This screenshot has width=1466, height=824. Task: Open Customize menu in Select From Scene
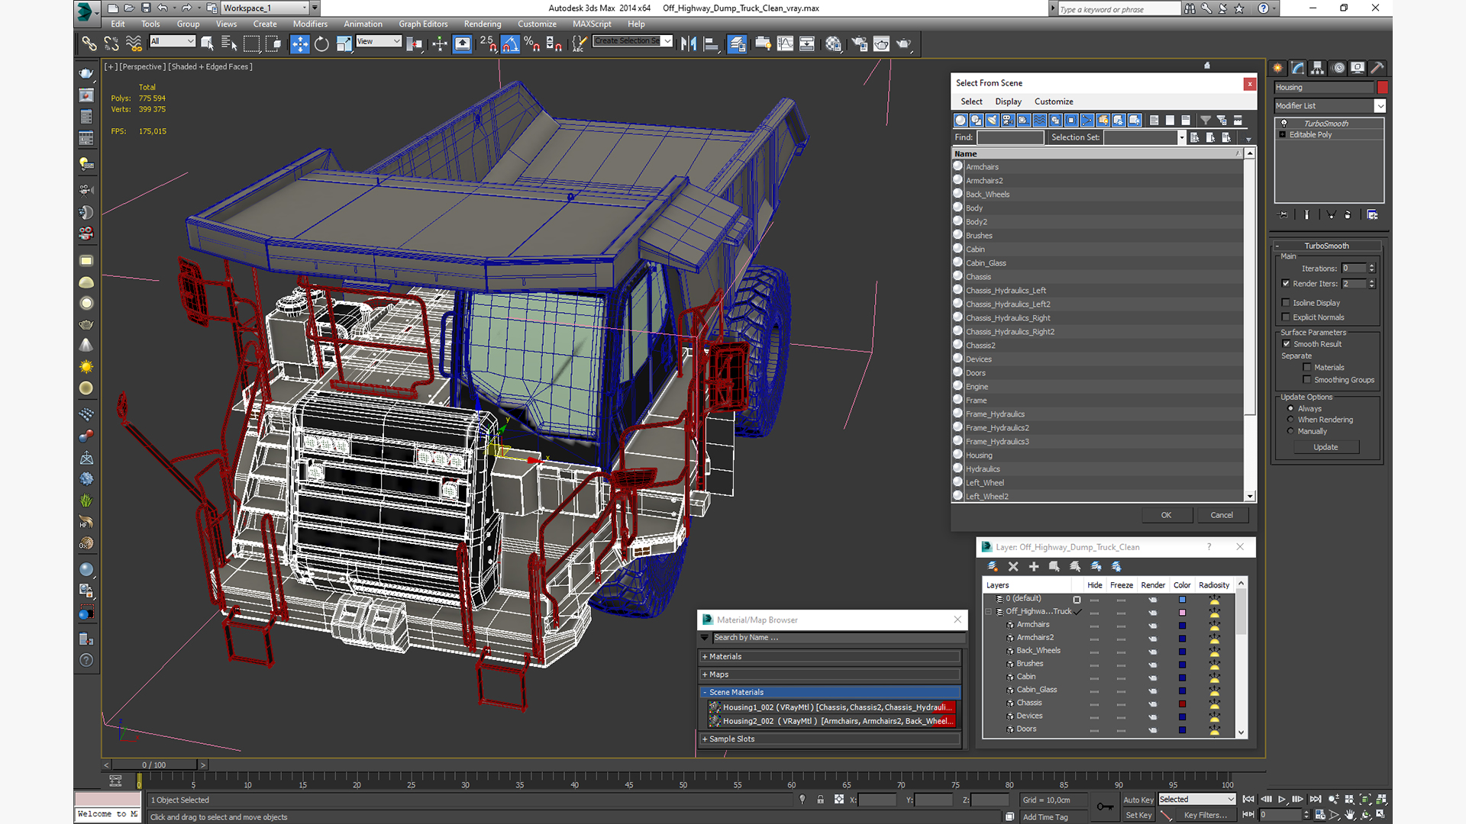click(x=1054, y=101)
